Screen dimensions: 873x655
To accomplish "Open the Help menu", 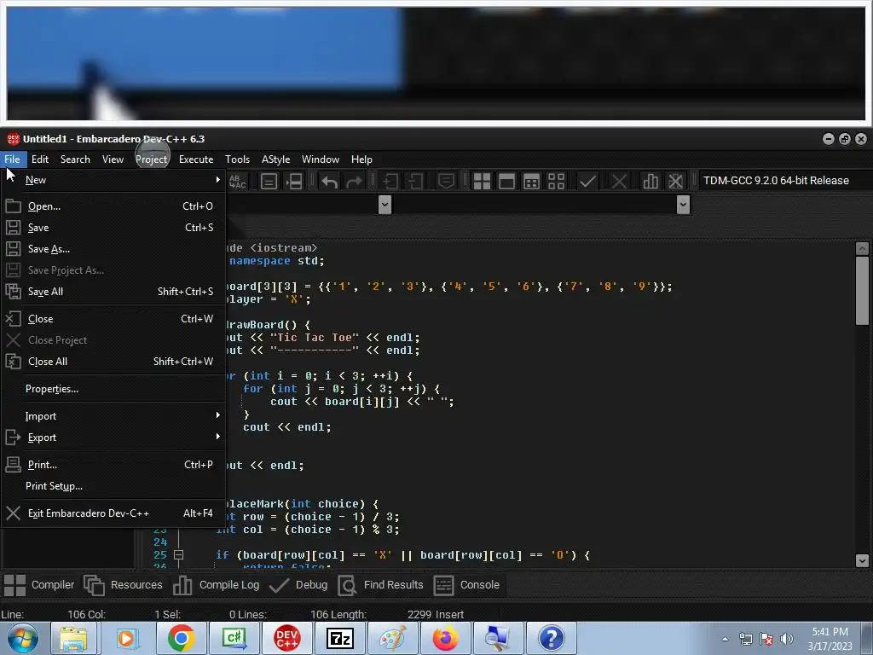I will pos(361,159).
